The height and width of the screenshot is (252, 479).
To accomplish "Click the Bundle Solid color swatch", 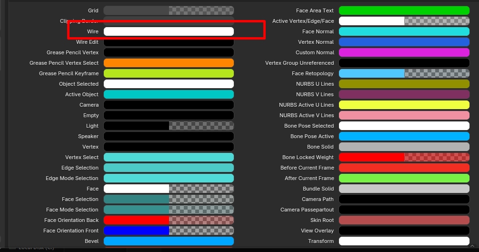I will [404, 189].
